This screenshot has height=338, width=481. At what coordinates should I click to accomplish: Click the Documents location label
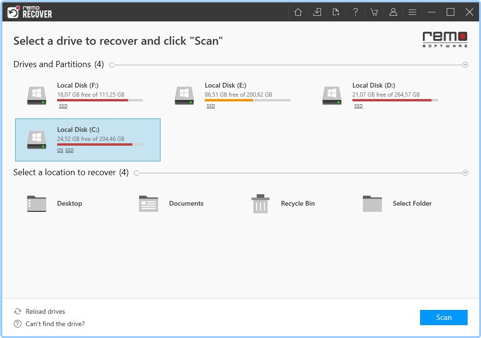186,203
